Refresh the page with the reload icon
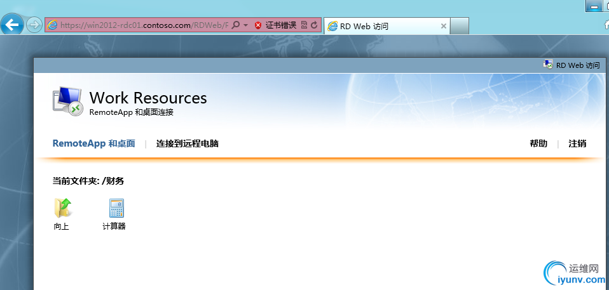Image resolution: width=609 pixels, height=290 pixels. click(x=314, y=25)
